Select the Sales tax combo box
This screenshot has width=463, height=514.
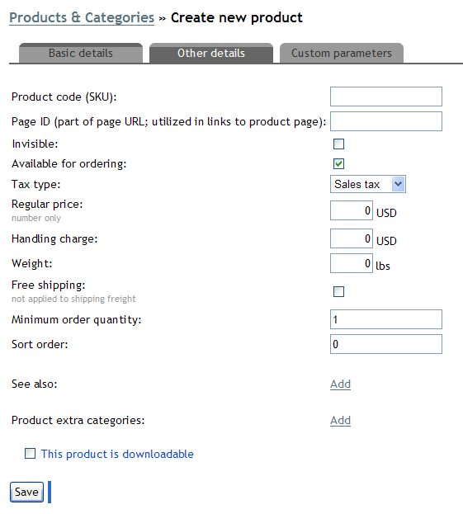[x=368, y=184]
